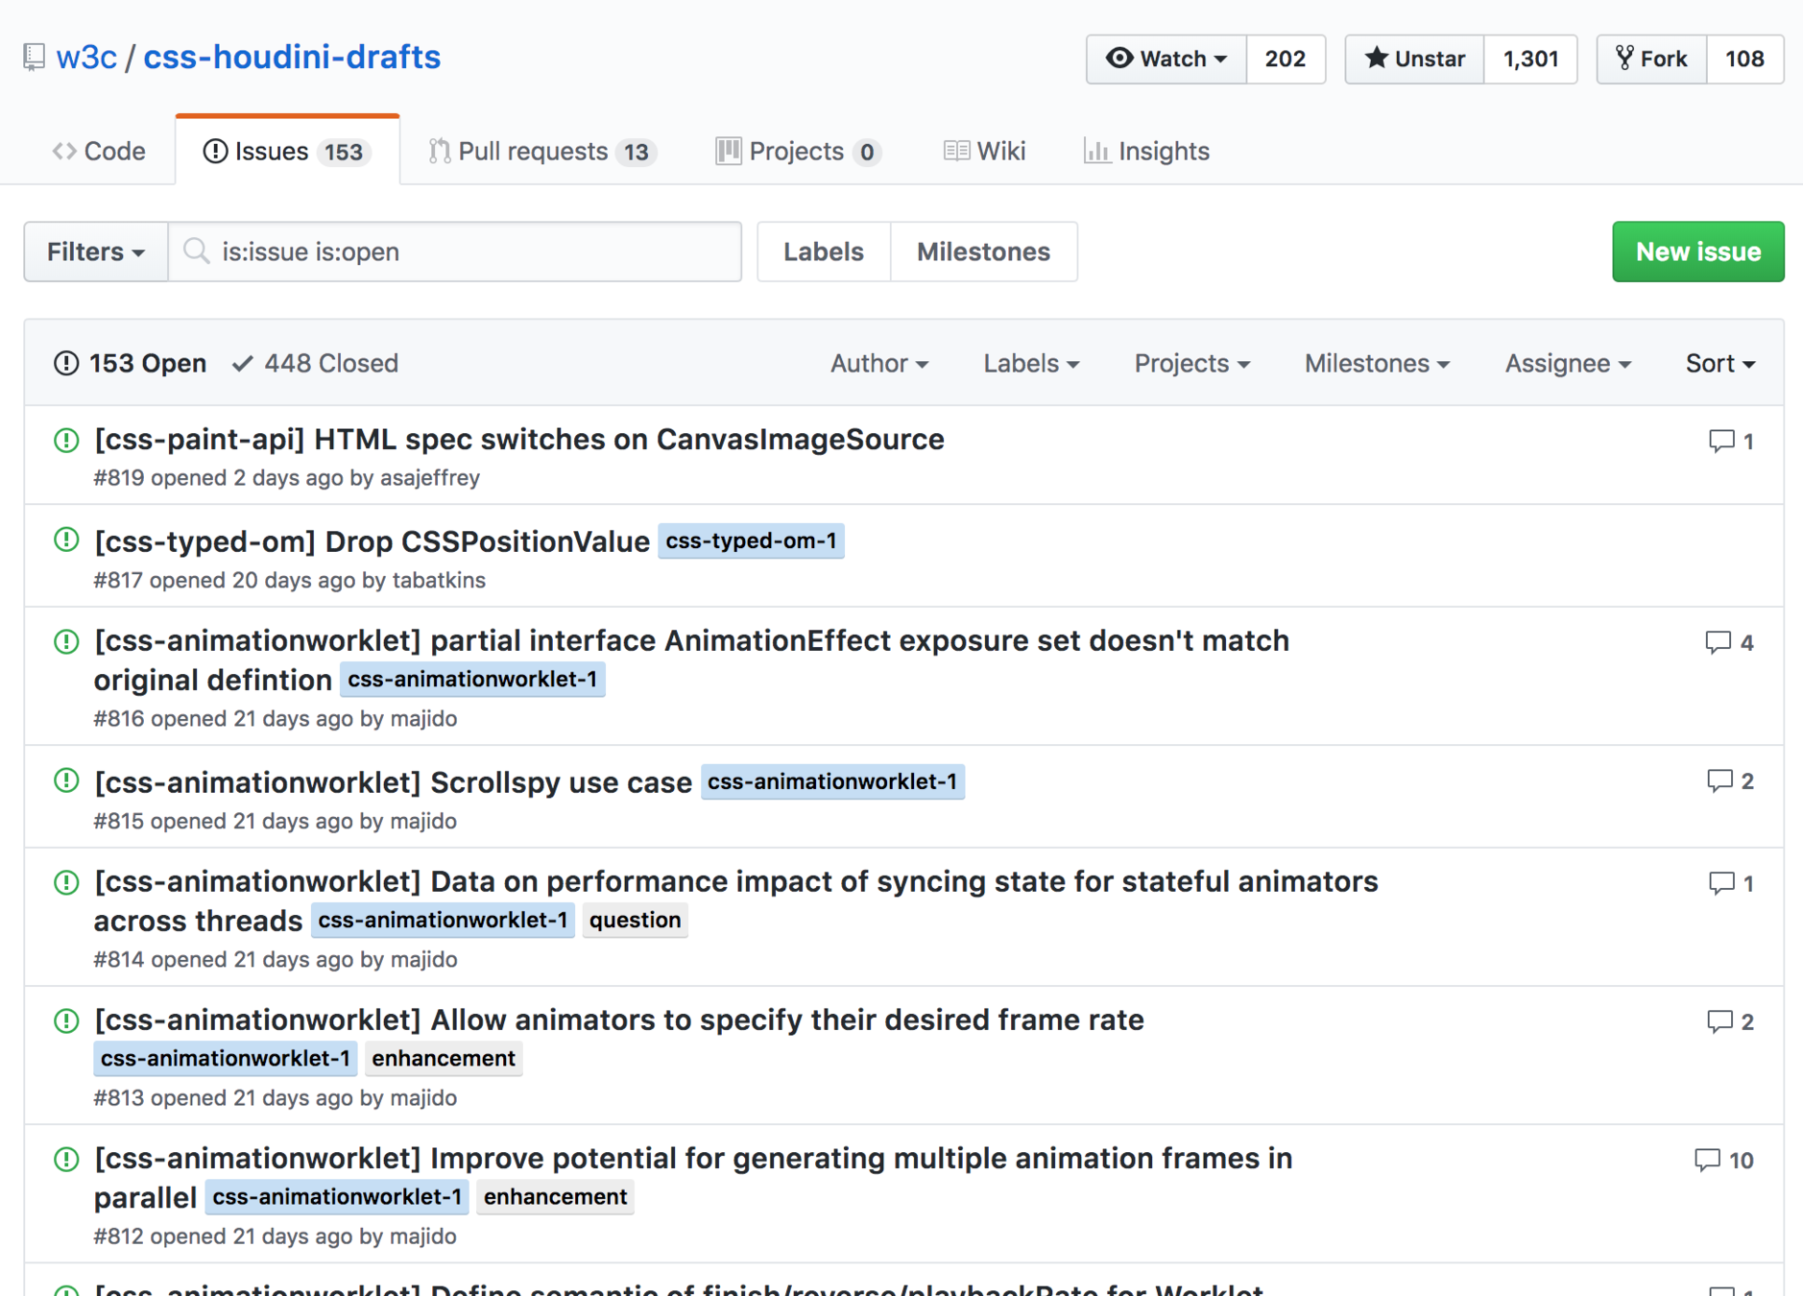Open the Sort dropdown
The width and height of the screenshot is (1803, 1296).
[x=1720, y=363]
